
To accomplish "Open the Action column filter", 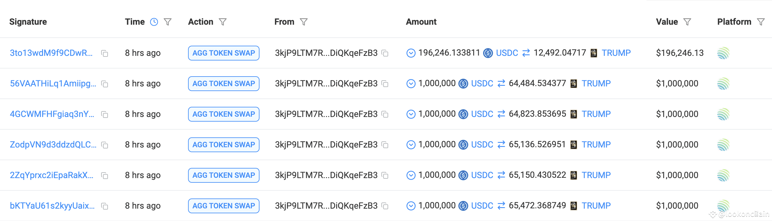I will click(x=223, y=22).
